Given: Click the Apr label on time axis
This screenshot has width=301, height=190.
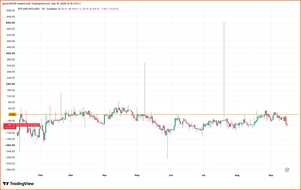Looking at the screenshot, I should 104,175.
